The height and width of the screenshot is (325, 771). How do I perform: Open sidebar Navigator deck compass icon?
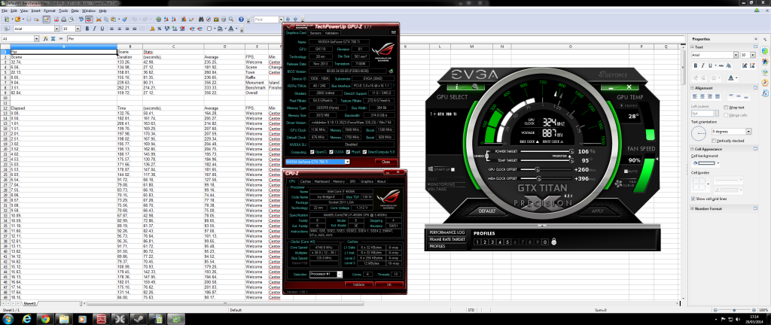pyautogui.click(x=765, y=83)
